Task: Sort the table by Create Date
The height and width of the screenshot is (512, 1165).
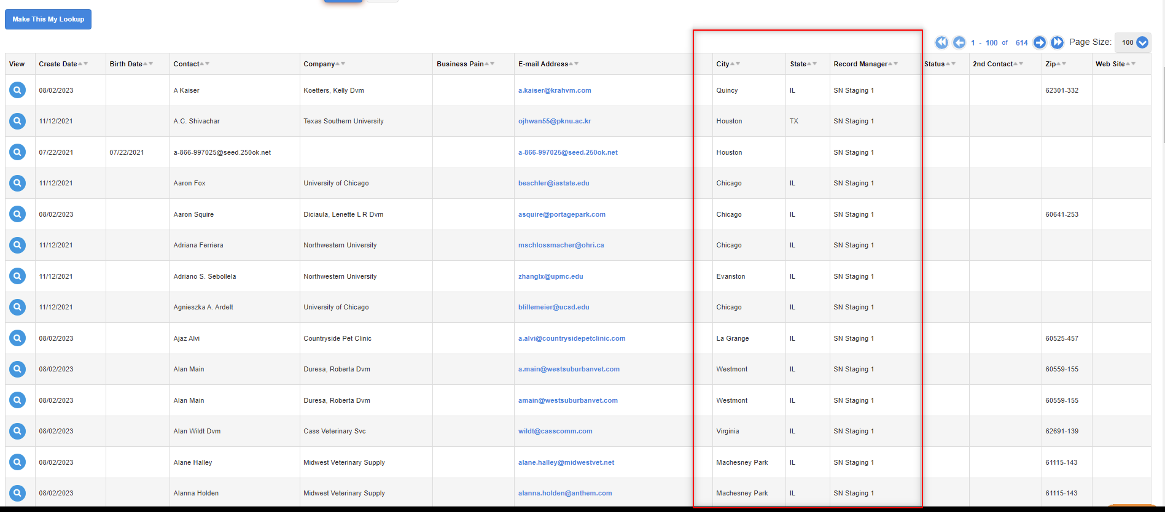Action: 58,64
